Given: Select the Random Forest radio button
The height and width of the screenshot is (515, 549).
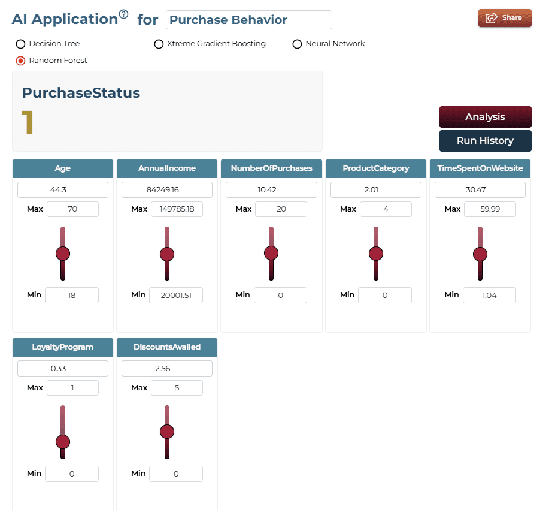Looking at the screenshot, I should tap(21, 61).
